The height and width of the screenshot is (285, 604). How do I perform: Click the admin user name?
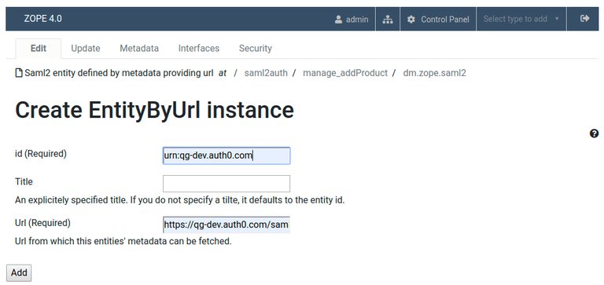[x=357, y=19]
